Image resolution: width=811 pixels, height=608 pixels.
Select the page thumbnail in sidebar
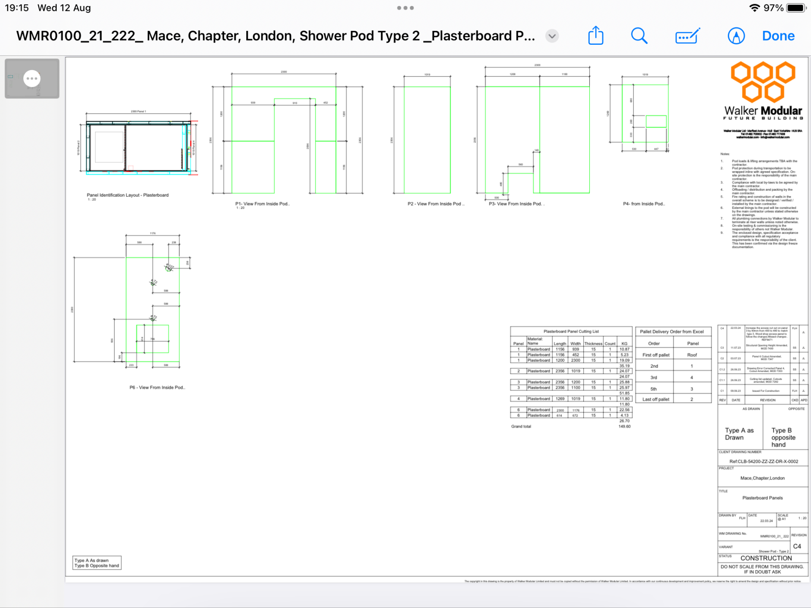[32, 79]
